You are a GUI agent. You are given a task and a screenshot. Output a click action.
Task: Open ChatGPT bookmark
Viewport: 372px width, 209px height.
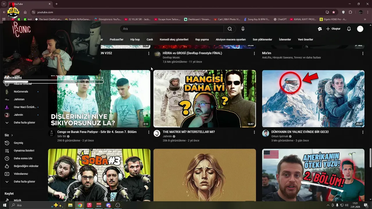[280, 19]
